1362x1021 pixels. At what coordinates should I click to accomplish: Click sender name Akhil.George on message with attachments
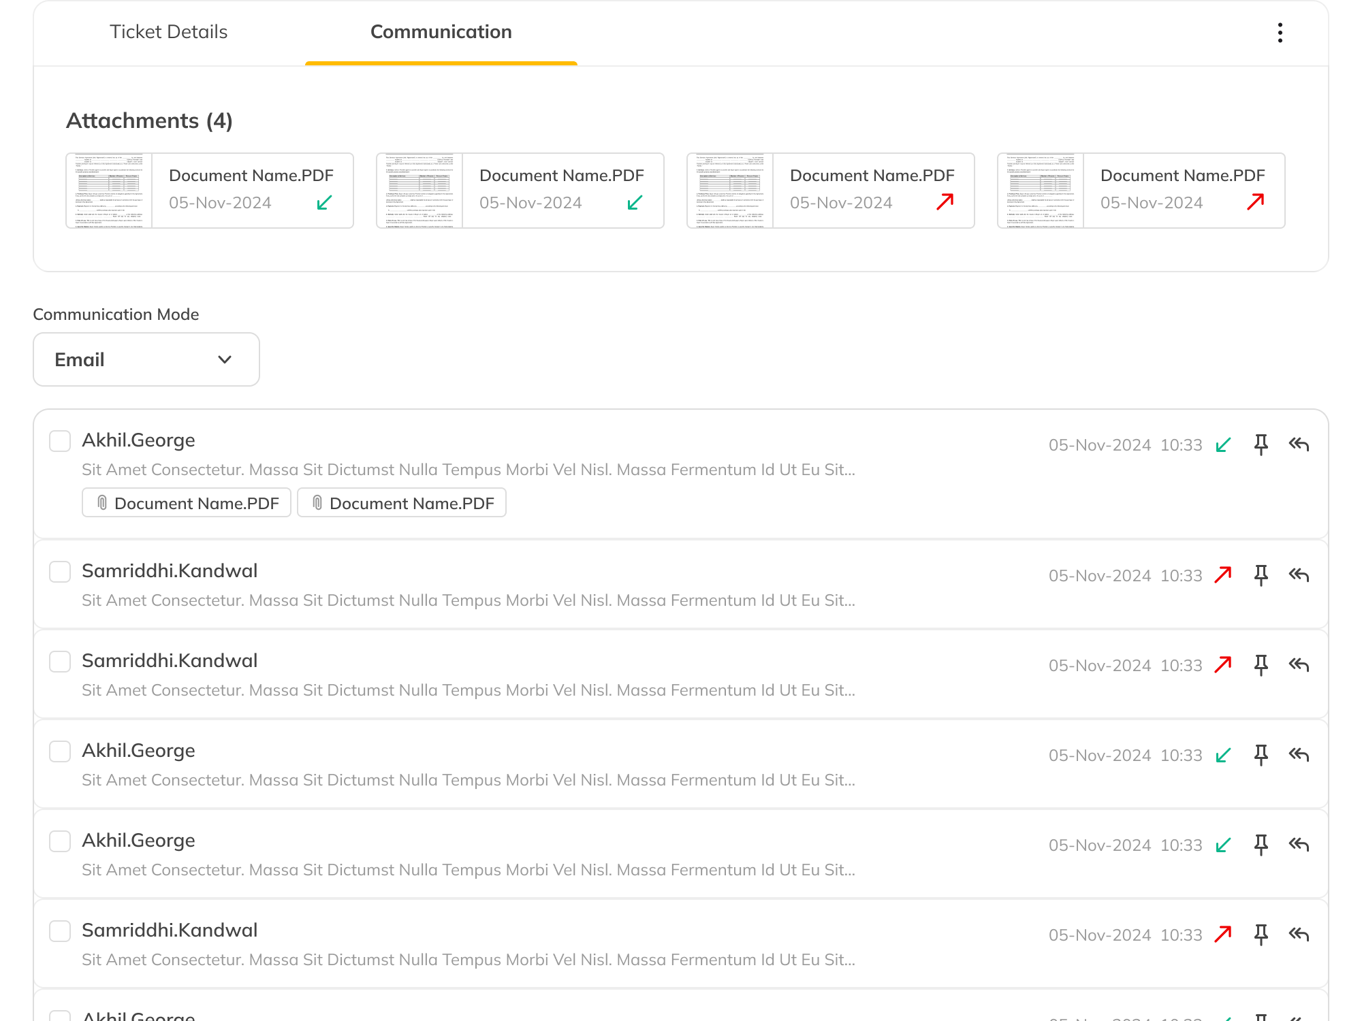click(138, 440)
